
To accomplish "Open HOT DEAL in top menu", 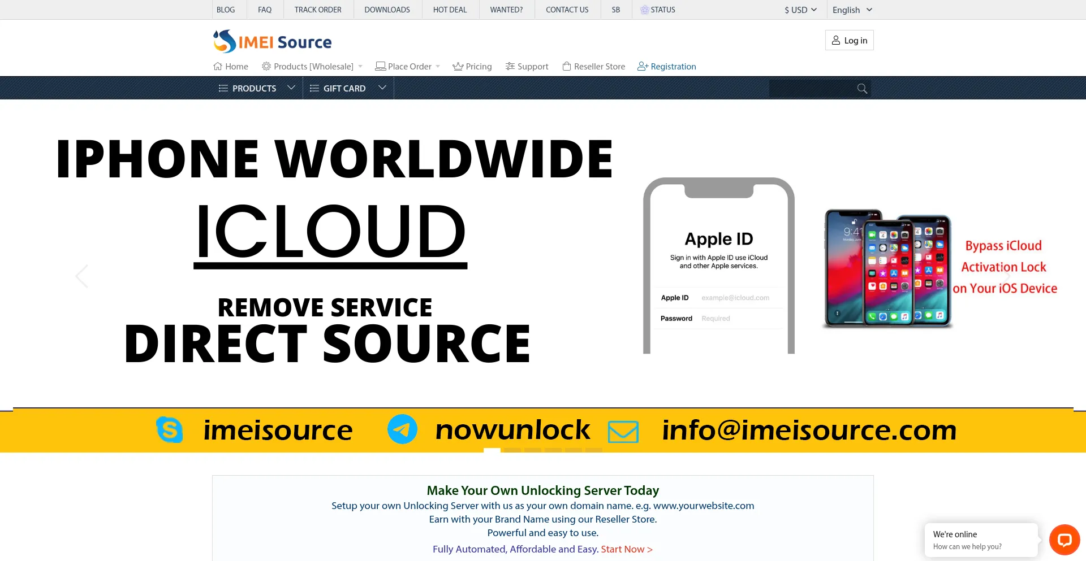I will (450, 10).
